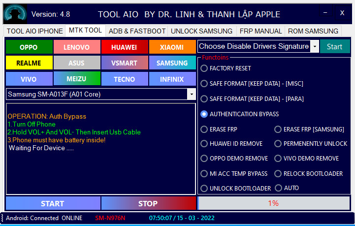The height and width of the screenshot is (226, 355).
Task: Select SAFE FORMAT [KEEP DATA] - [PARA] option
Action: click(x=252, y=99)
